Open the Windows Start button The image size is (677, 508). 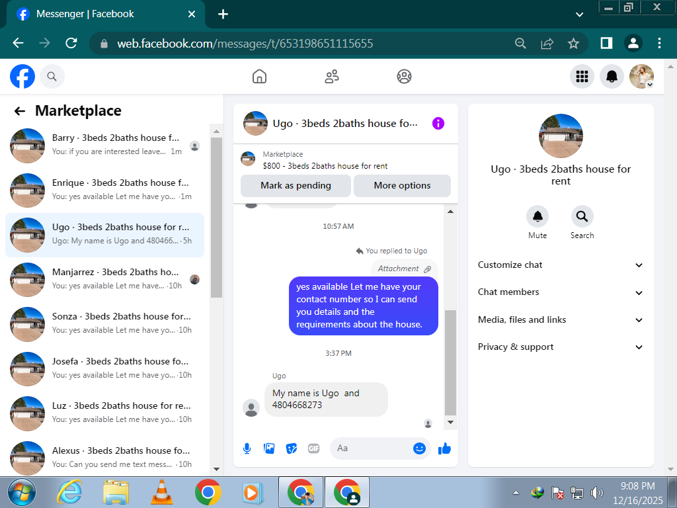[x=22, y=493]
